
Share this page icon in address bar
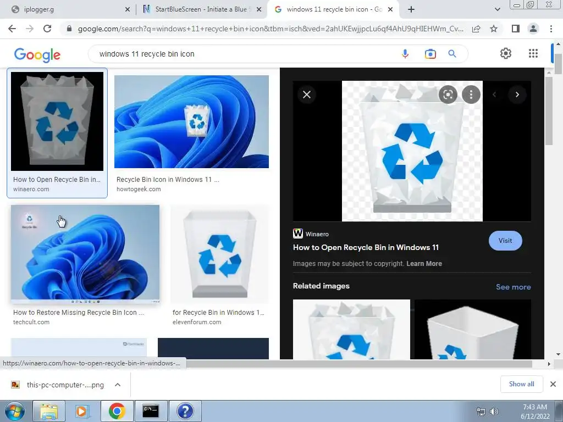476,29
